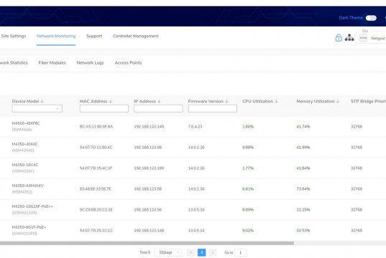The image size is (386, 258).
Task: Open the network topology icon
Action: tap(349, 37)
